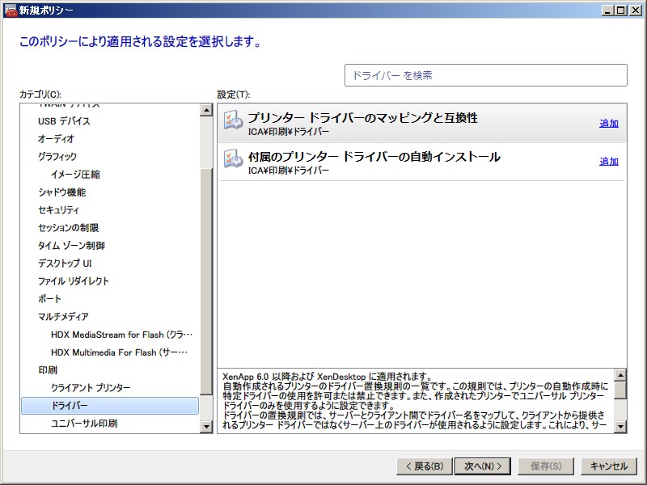Select イメージ圧縮 subcategory

(x=75, y=175)
